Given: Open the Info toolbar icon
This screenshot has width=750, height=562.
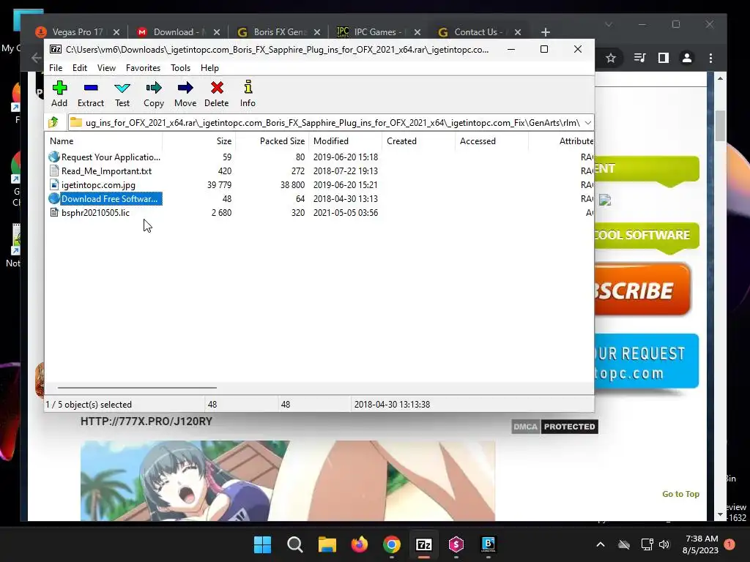Looking at the screenshot, I should (x=248, y=94).
